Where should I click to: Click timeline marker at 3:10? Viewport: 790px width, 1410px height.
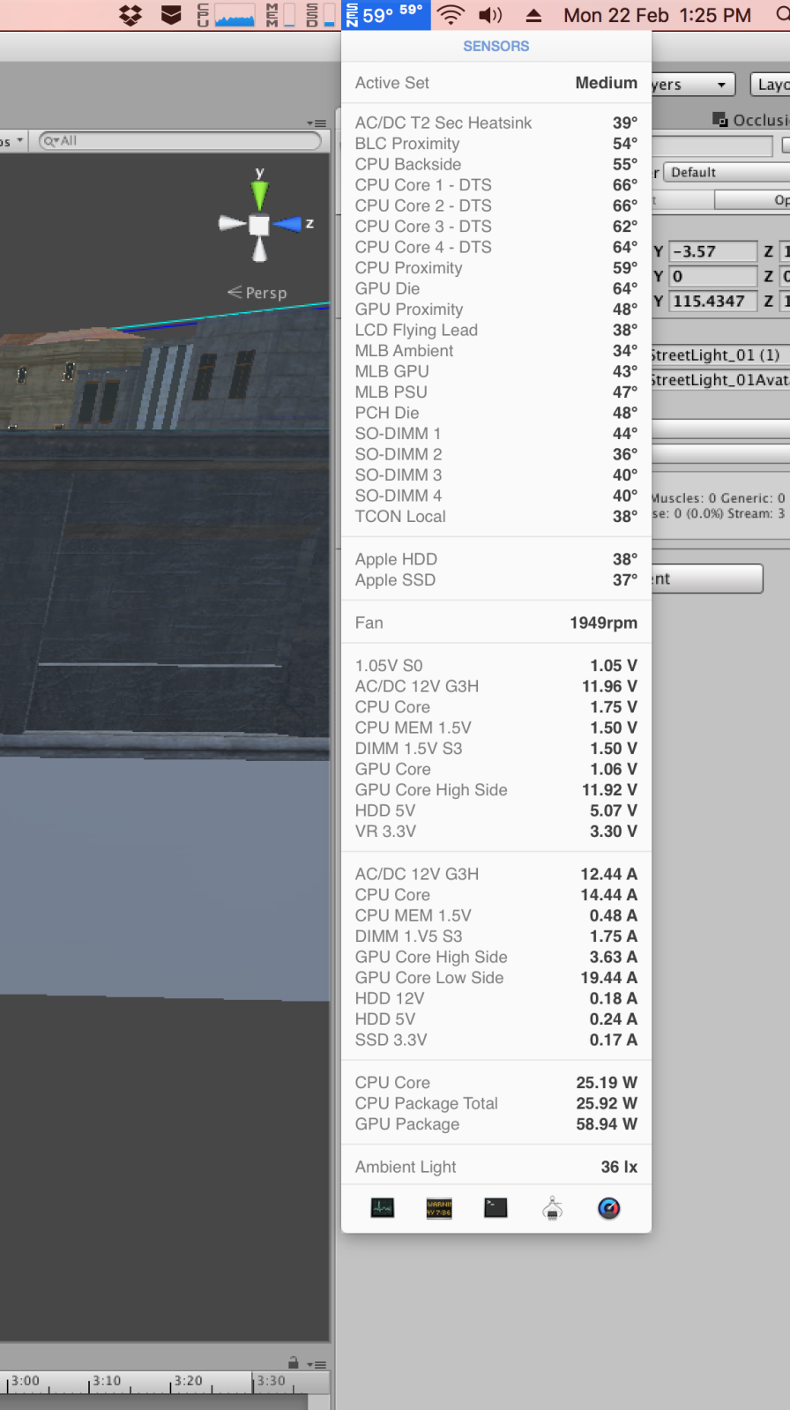106,1381
